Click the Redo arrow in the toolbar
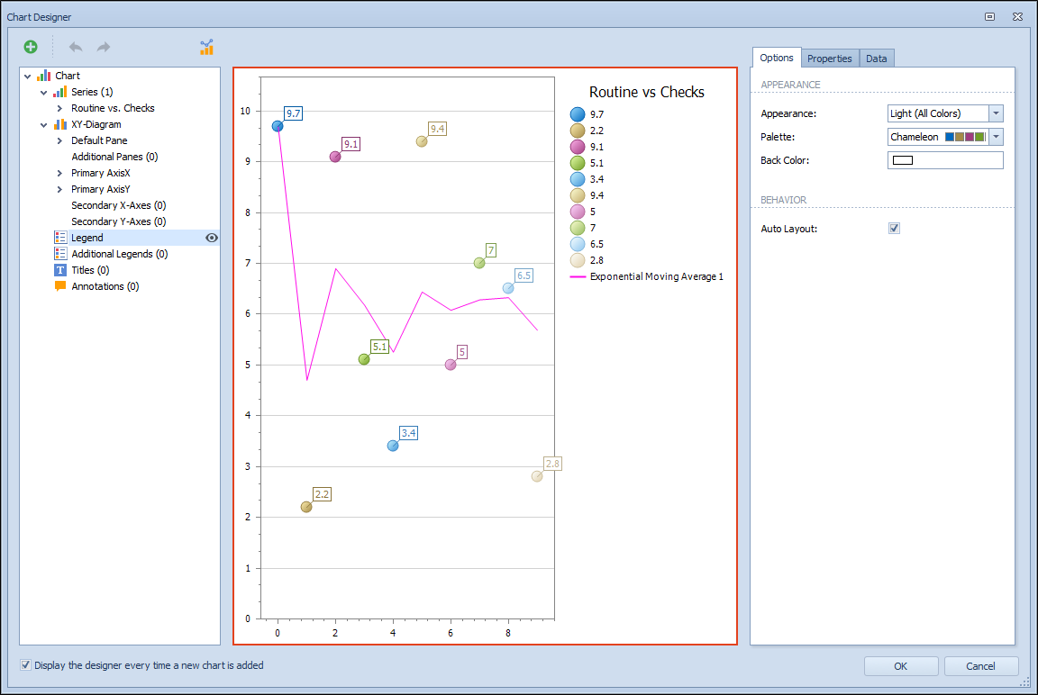This screenshot has height=695, width=1038. coord(104,47)
